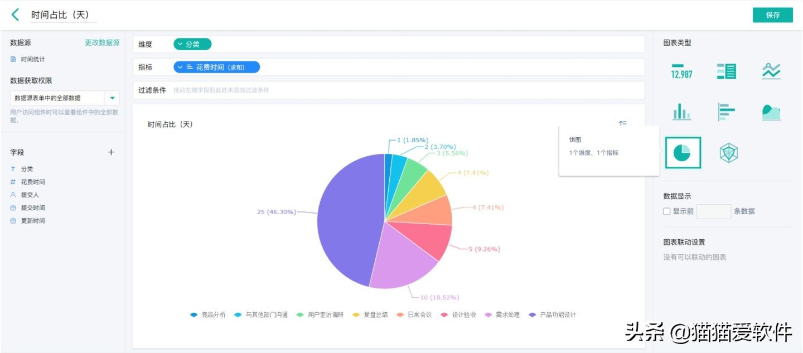Choose the line chart type
Image resolution: width=803 pixels, height=353 pixels.
tap(771, 71)
